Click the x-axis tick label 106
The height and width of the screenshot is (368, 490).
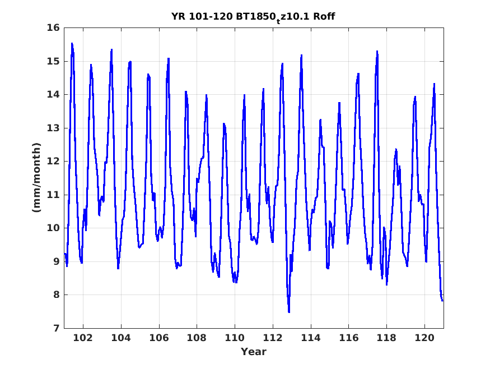coord(158,338)
